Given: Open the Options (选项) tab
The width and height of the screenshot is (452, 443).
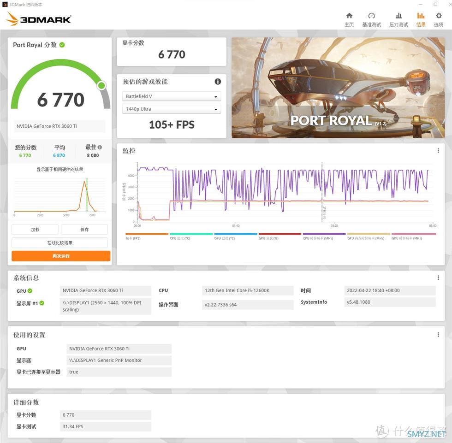Looking at the screenshot, I should [x=439, y=20].
